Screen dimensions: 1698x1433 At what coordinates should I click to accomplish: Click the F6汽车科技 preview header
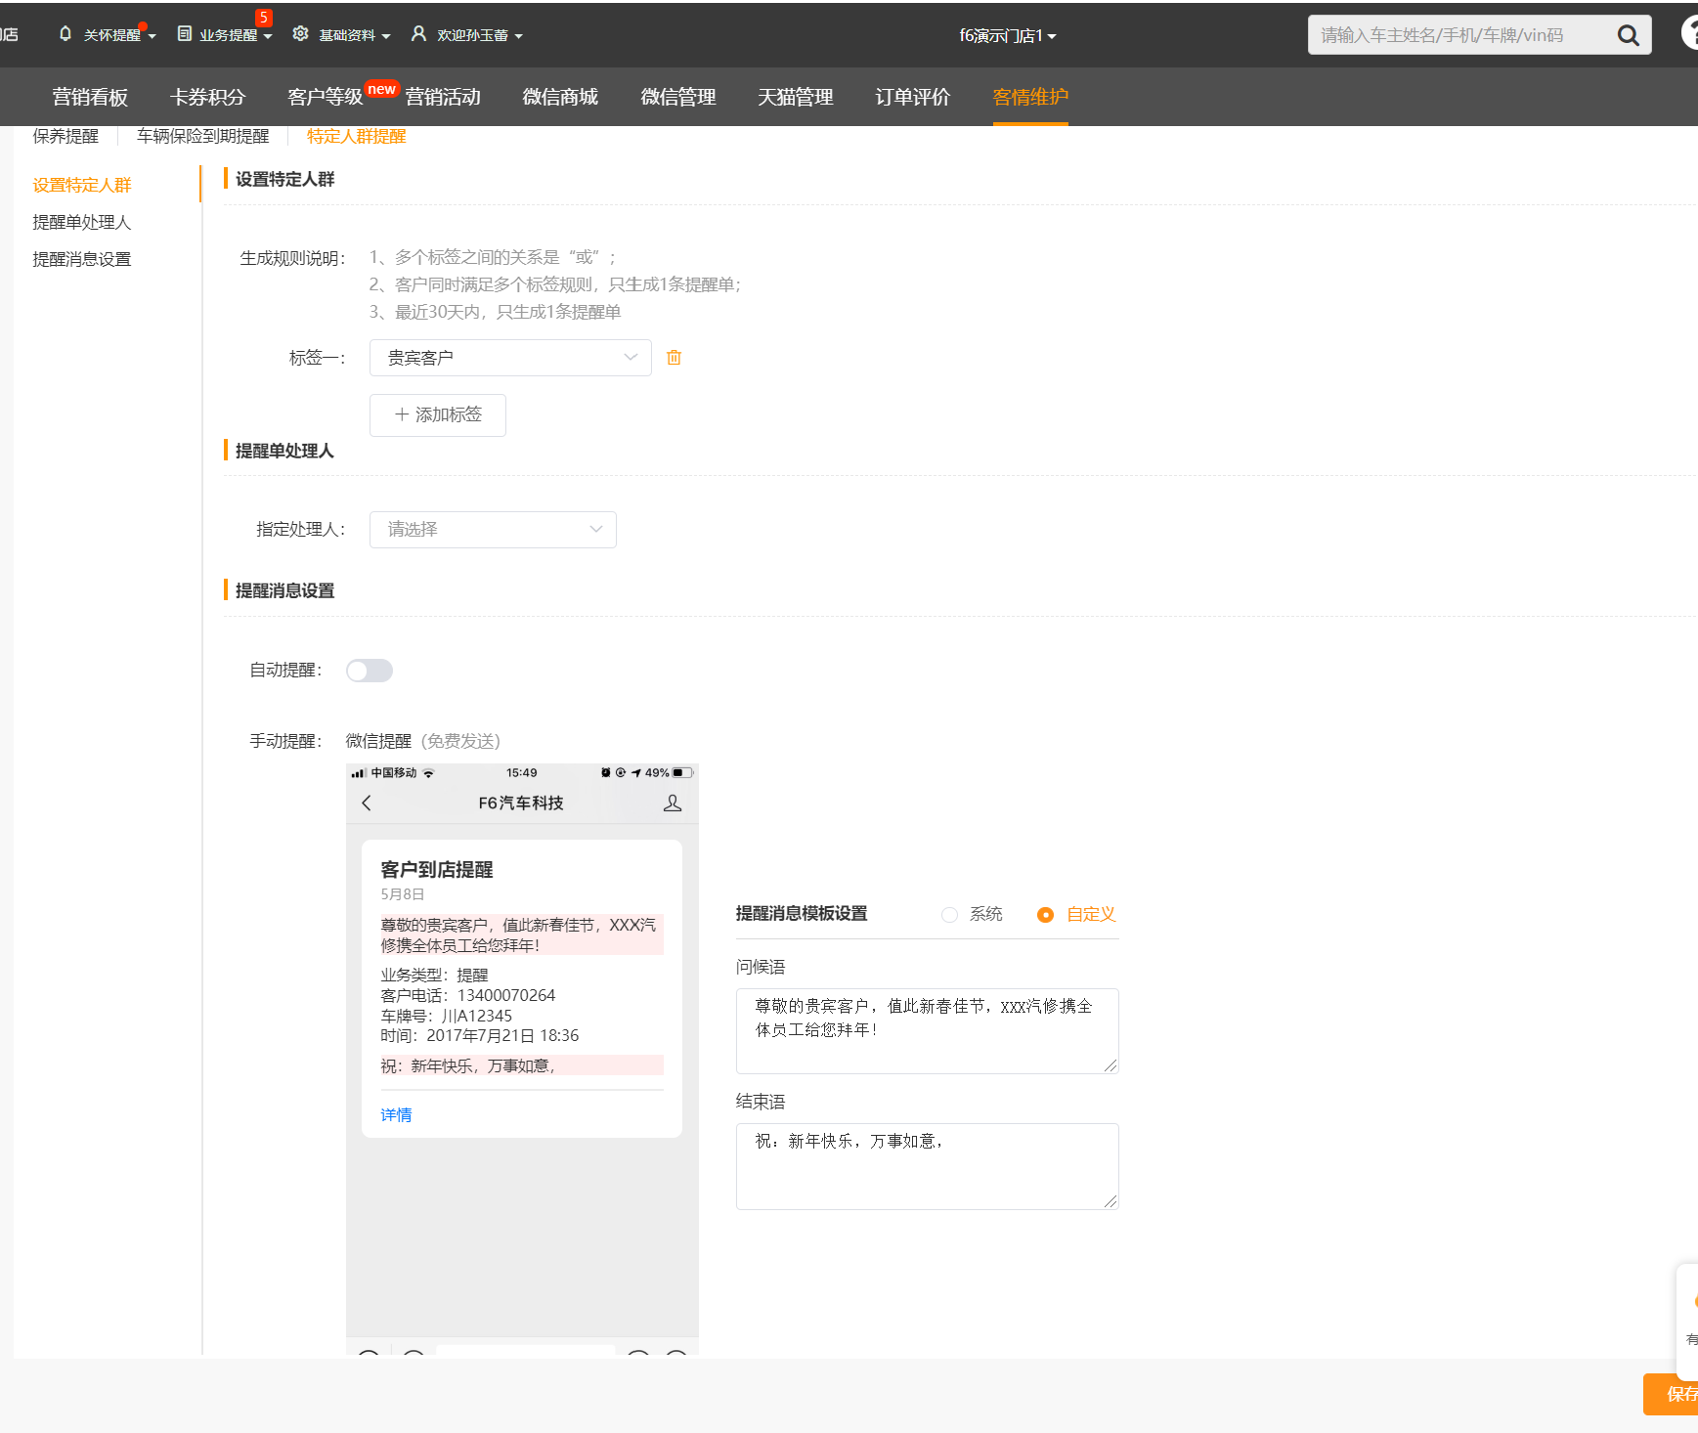click(521, 803)
